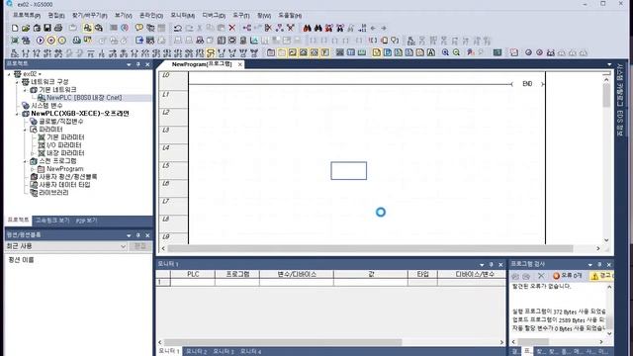Select 글로벌/직접변수 tree item
Image resolution: width=633 pixels, height=356 pixels.
coord(61,122)
